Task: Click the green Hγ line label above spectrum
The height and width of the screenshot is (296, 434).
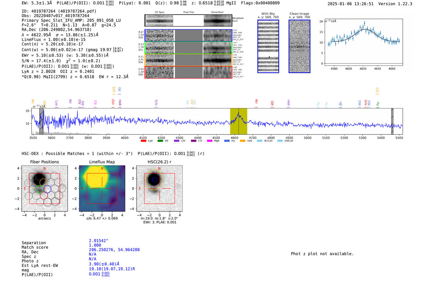Action: pyautogui.click(x=378, y=105)
